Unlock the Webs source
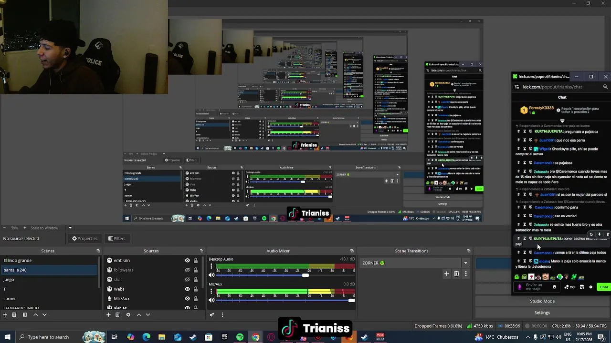The image size is (611, 343). click(x=195, y=289)
